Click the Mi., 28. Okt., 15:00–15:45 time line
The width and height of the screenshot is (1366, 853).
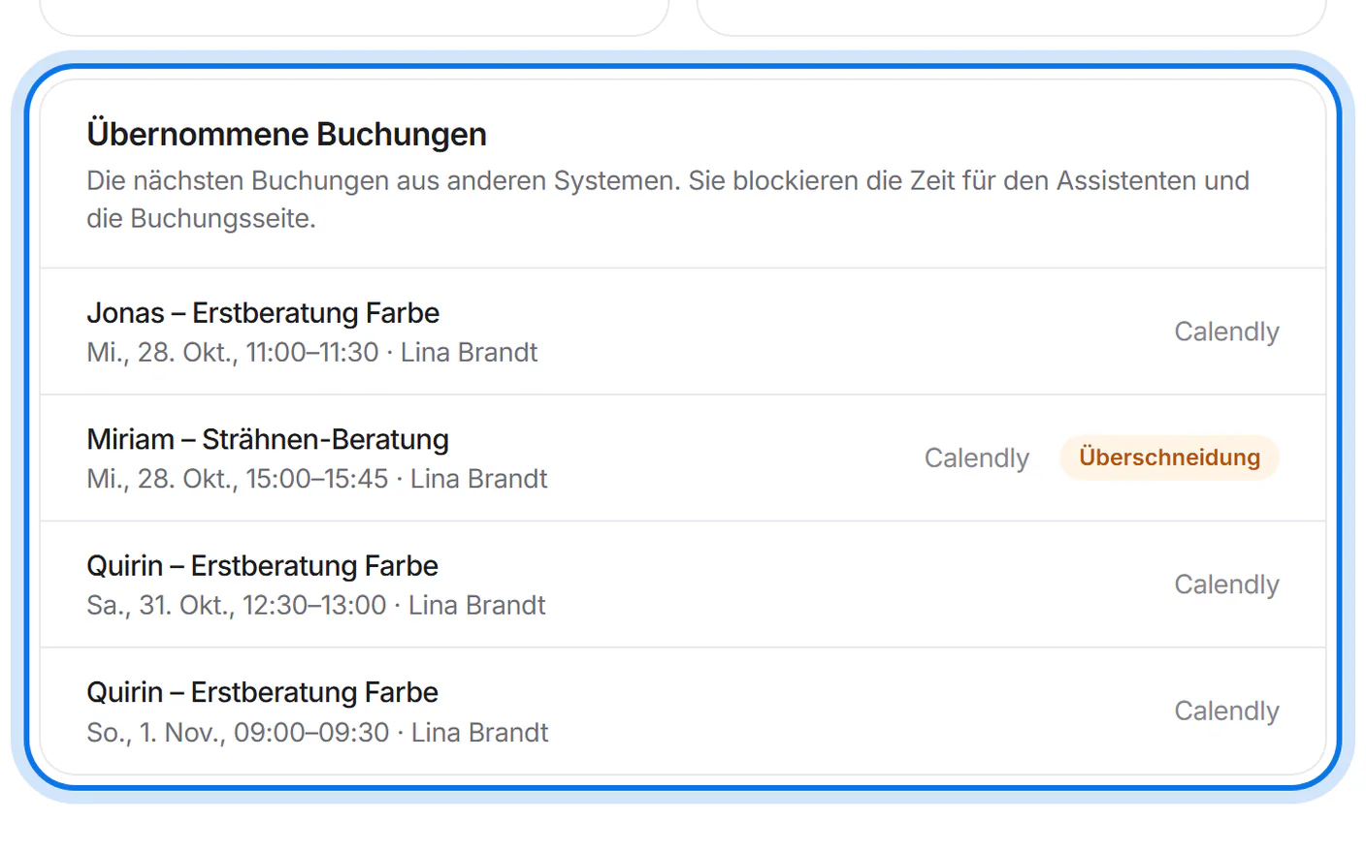click(x=316, y=479)
